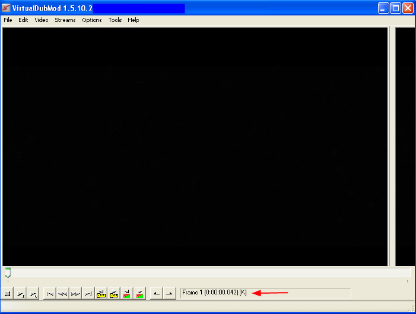Open the Tools menu
Screen dimensions: 416x314
click(x=115, y=20)
